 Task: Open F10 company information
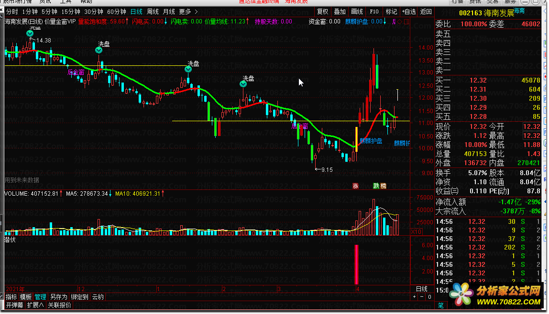click(374, 12)
